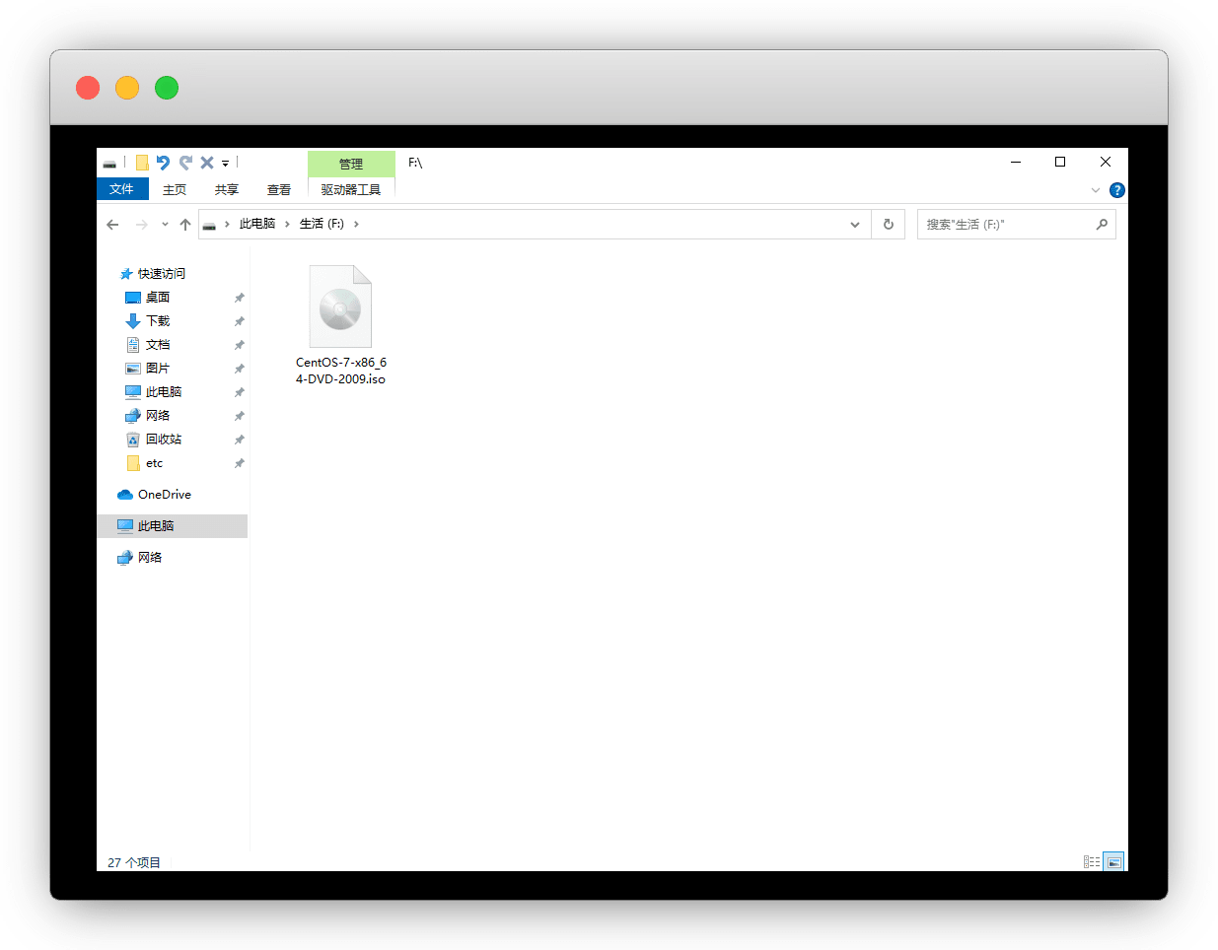The image size is (1218, 950).
Task: Click the Redo arrow in quick access toolbar
Action: tap(185, 163)
